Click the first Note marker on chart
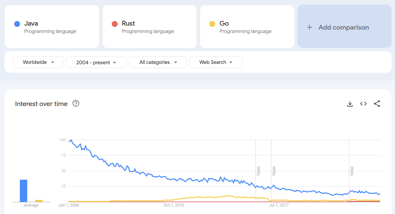 [259, 171]
